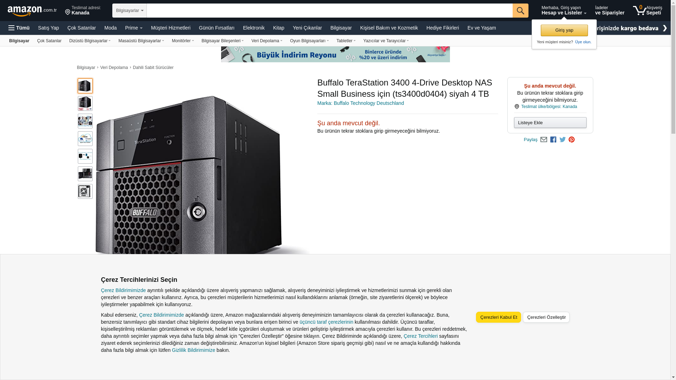Open the shopping cart icon

tap(639, 10)
